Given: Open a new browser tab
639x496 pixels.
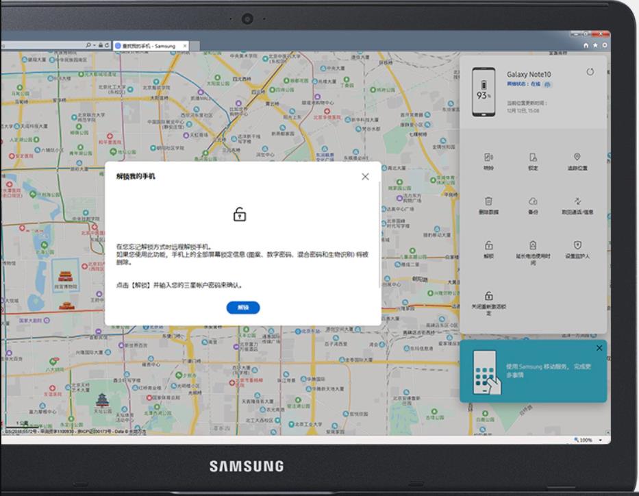Looking at the screenshot, I should [x=195, y=46].
